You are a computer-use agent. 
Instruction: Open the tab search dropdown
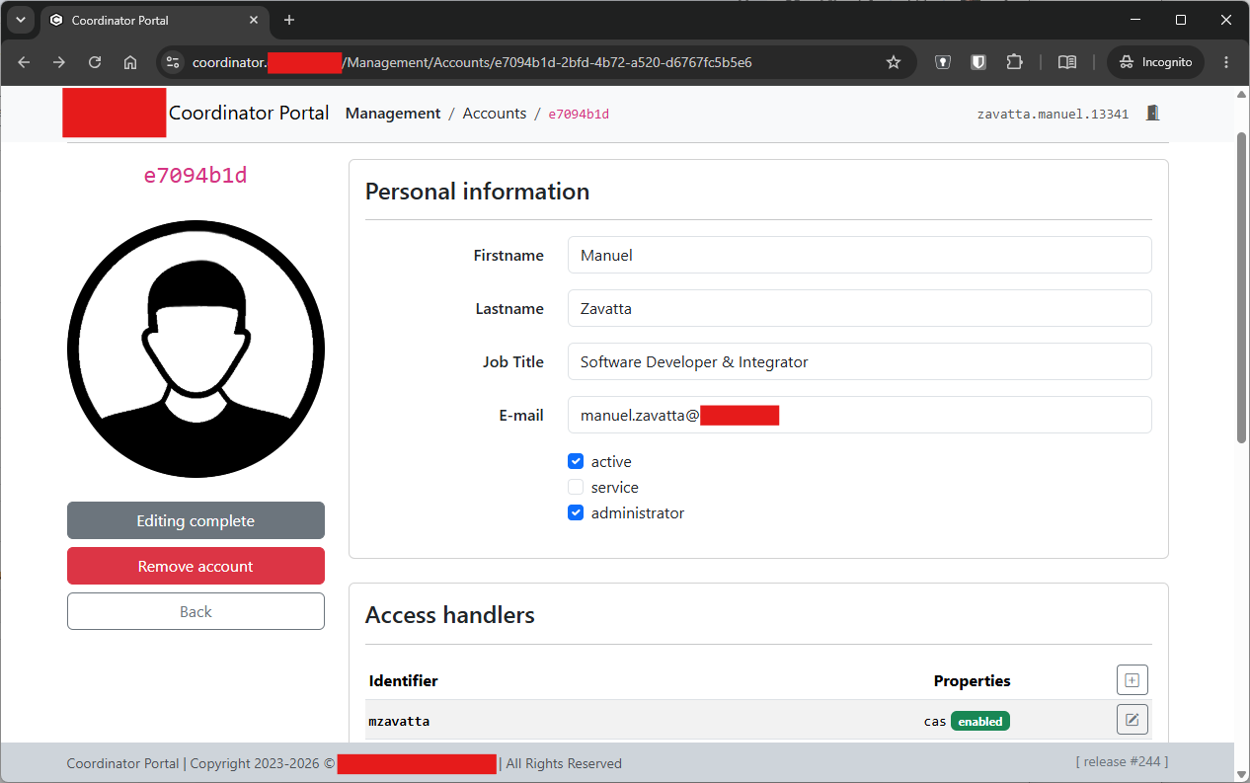[20, 20]
